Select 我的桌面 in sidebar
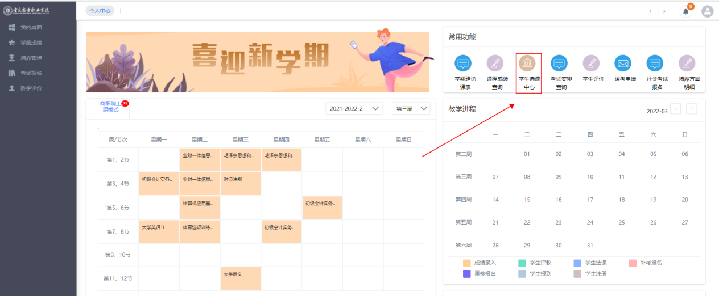 31,27
